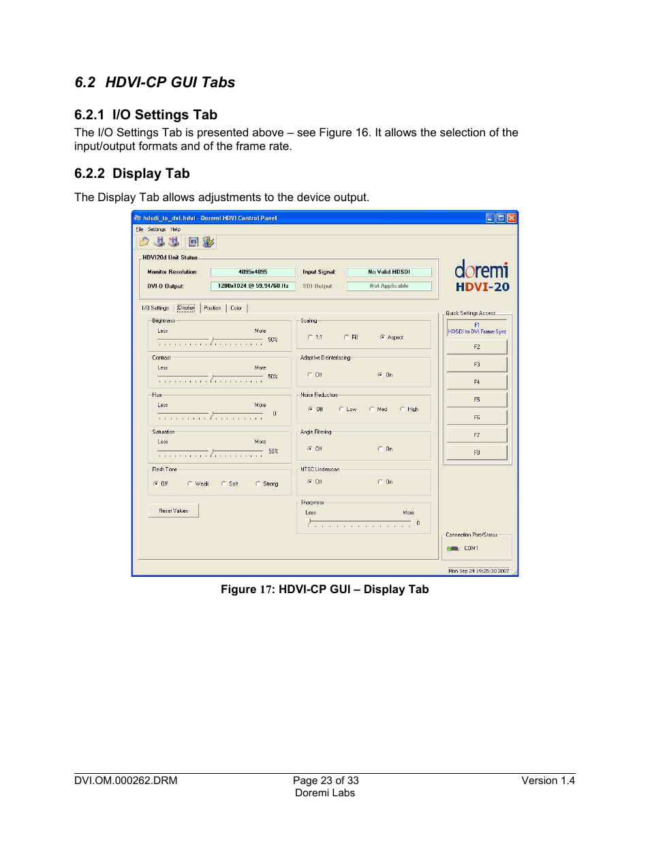The height and width of the screenshot is (842, 650).
Task: Turn off Adaptive Deinterlacing
Action: tap(312, 374)
